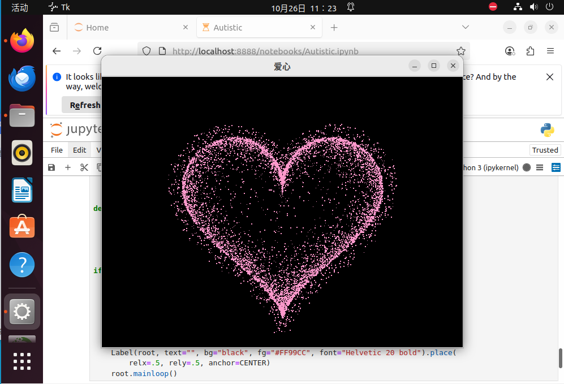Expand the list all tabs chevron
564x384 pixels.
[465, 27]
